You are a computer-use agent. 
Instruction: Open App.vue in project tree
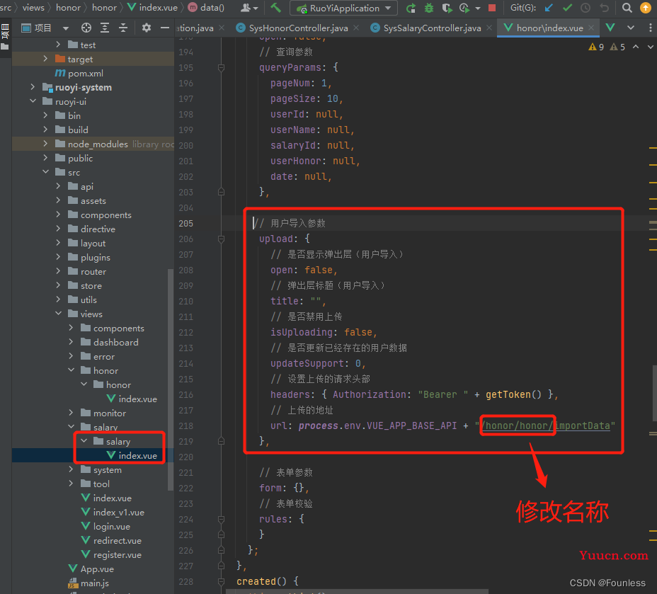click(97, 569)
